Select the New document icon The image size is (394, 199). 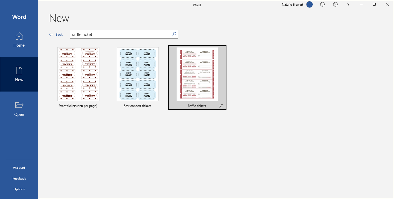19,70
